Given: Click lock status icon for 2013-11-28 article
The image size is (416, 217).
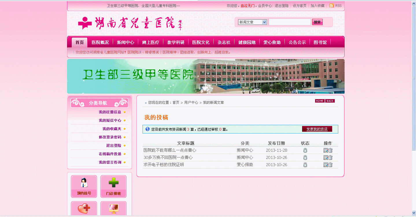Looking at the screenshot, I should click(305, 150).
